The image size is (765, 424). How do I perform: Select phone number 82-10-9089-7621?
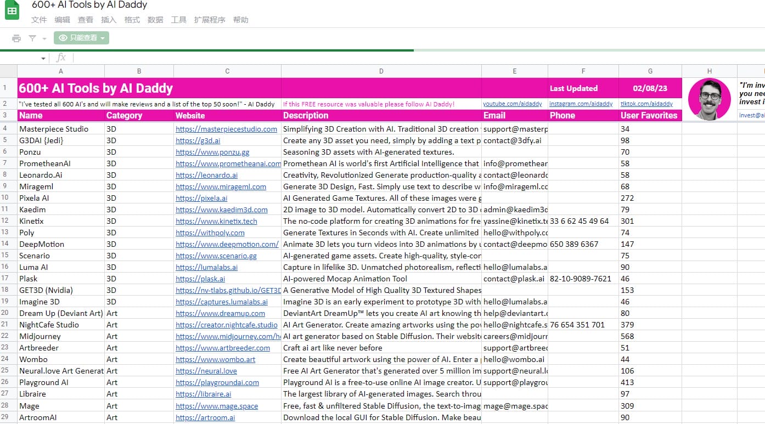click(x=583, y=279)
